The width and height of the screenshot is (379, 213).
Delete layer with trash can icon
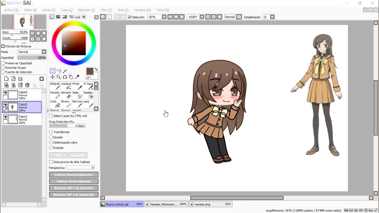27,85
